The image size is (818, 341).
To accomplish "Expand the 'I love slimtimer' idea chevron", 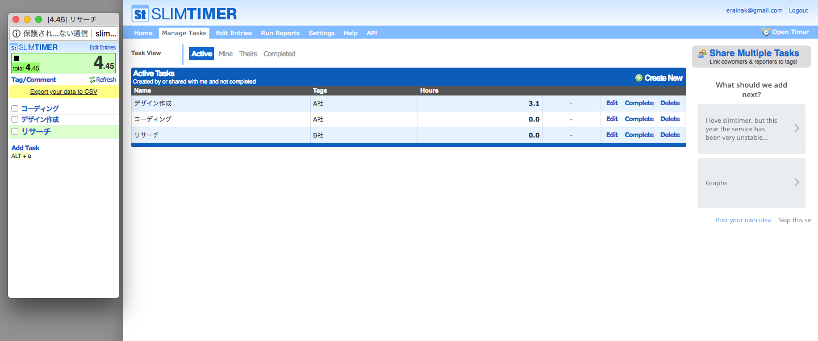I will pyautogui.click(x=797, y=128).
